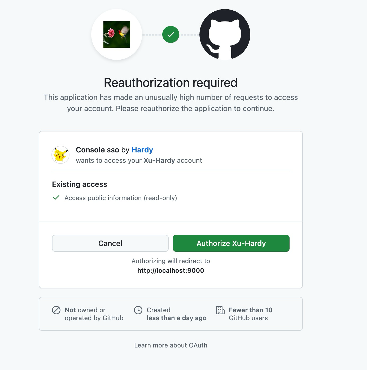Open 'Learn more about OAuth'
This screenshot has height=370, width=367.
pyautogui.click(x=171, y=345)
